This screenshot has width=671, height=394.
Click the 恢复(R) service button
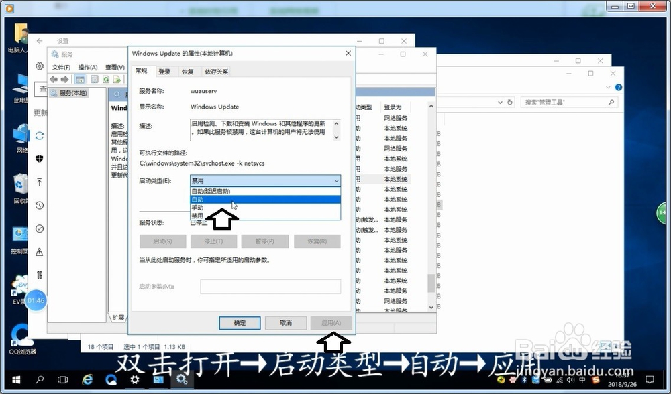317,241
